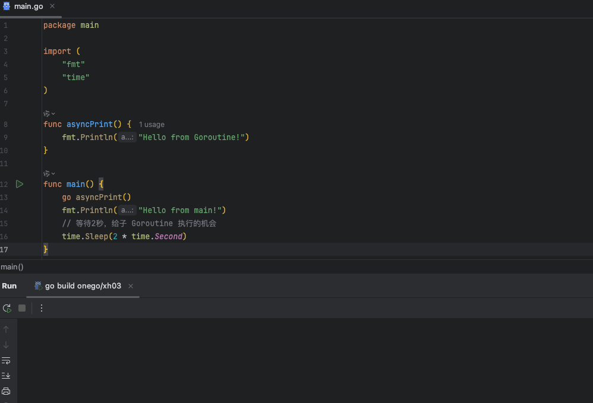Run main using the gutter play arrow

coord(19,184)
